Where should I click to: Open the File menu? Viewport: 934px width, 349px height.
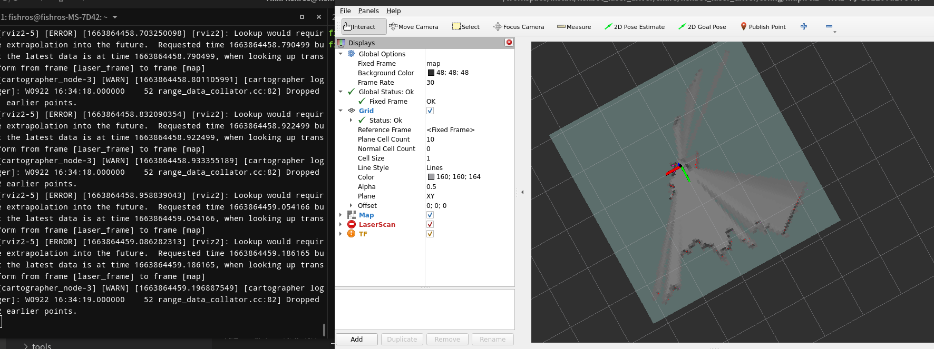point(345,11)
